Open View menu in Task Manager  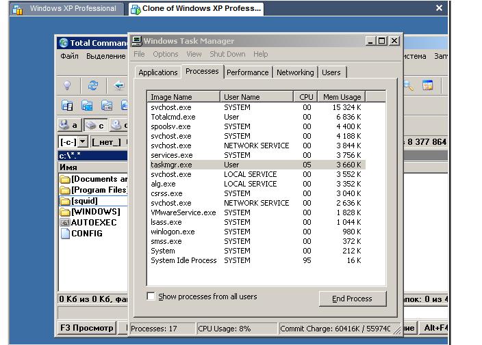pyautogui.click(x=194, y=54)
